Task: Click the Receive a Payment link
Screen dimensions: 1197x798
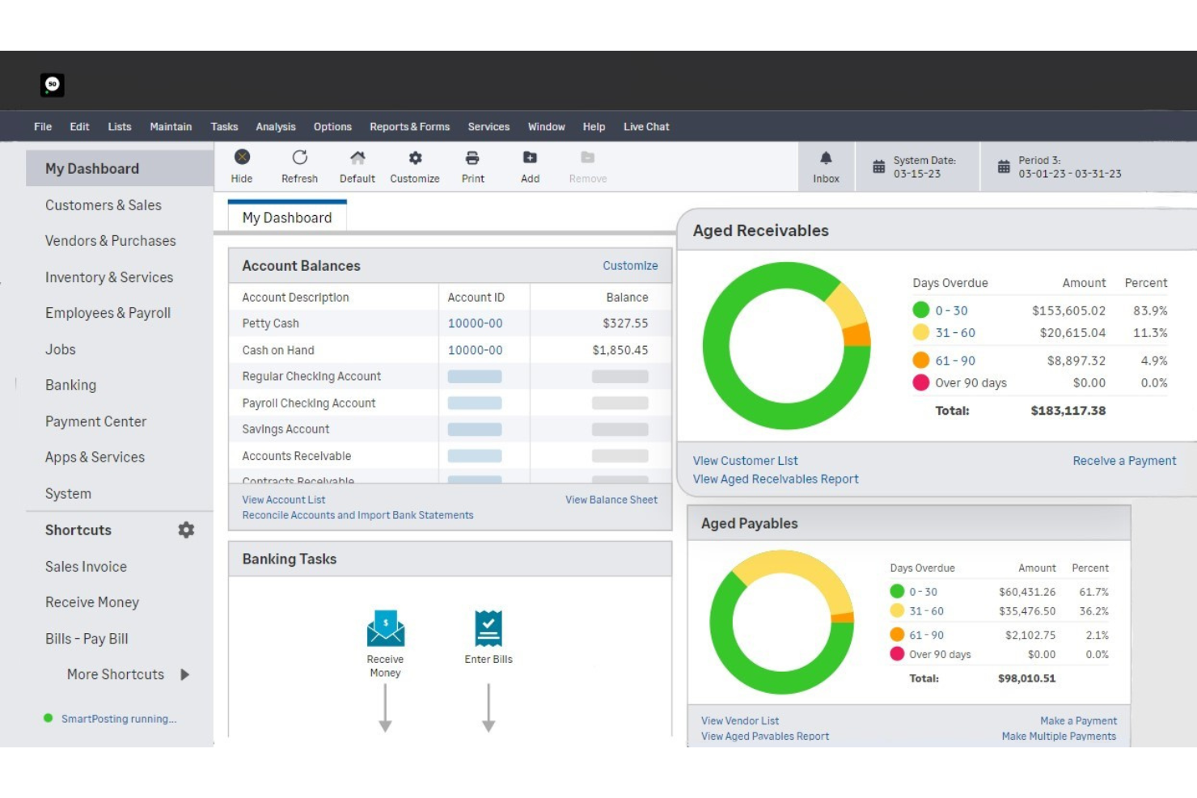Action: pos(1124,461)
